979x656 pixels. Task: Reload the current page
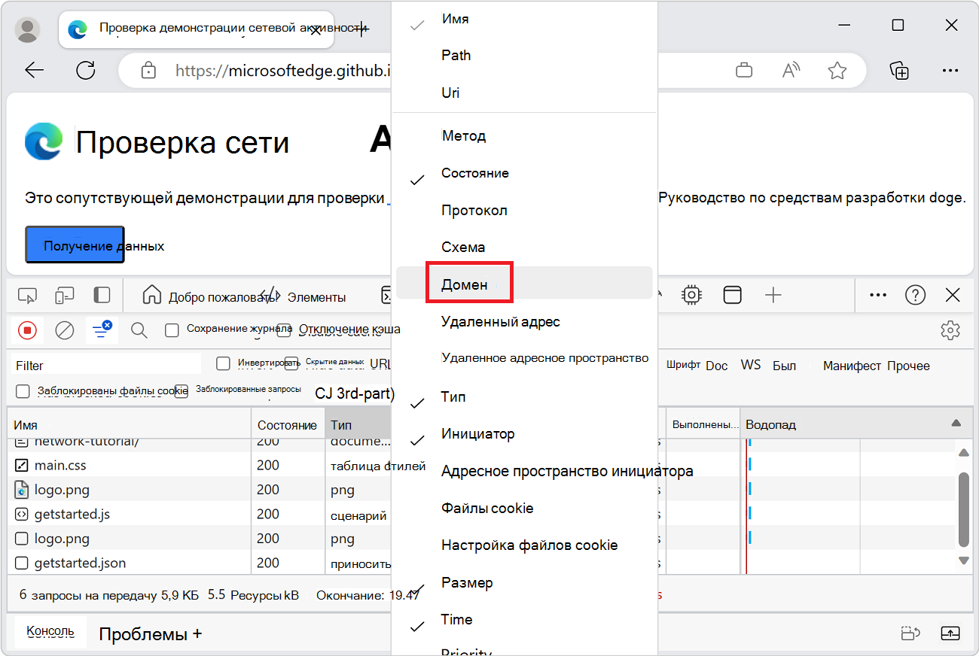85,70
